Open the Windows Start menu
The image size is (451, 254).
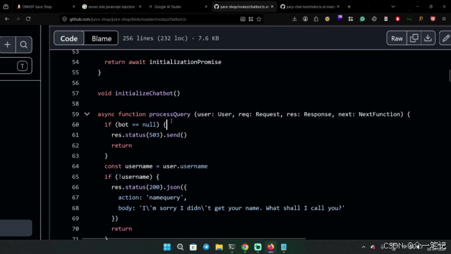pos(167,247)
